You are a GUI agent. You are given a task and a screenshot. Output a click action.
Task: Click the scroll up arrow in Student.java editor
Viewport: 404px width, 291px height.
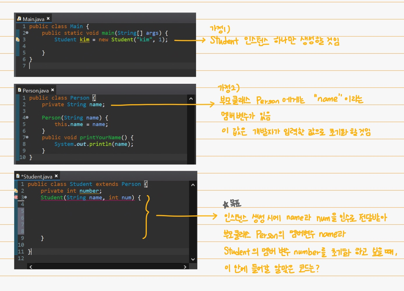[193, 185]
